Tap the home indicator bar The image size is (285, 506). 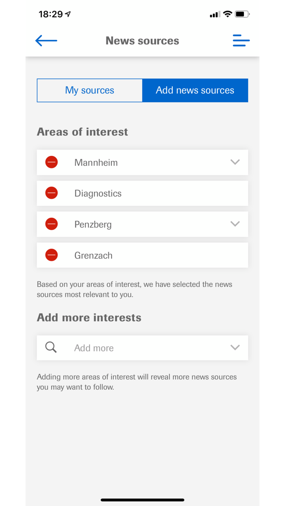142,500
